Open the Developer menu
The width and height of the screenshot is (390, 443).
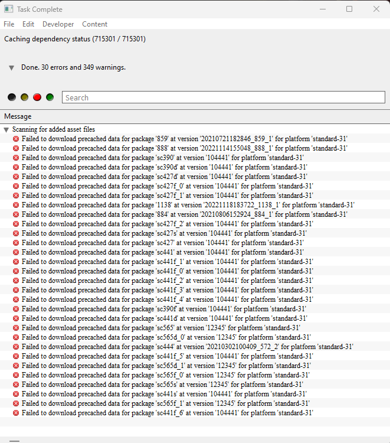58,24
